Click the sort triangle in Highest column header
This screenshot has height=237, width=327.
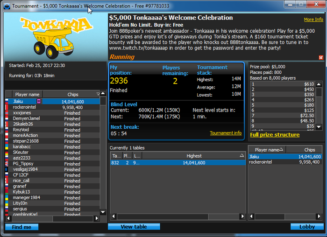pyautogui.click(x=242, y=155)
